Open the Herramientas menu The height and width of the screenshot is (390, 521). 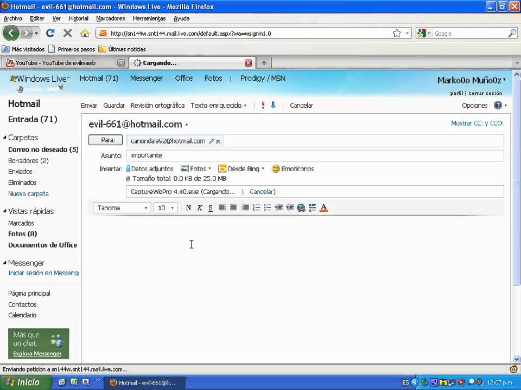pyautogui.click(x=149, y=18)
